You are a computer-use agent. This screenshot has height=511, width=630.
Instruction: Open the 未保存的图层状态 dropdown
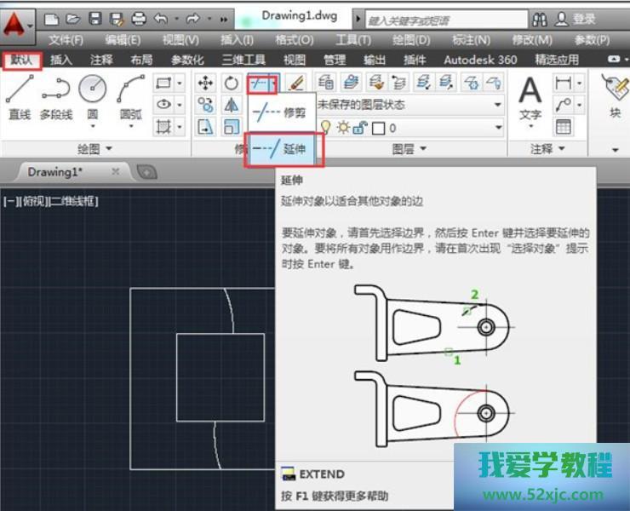[x=409, y=105]
